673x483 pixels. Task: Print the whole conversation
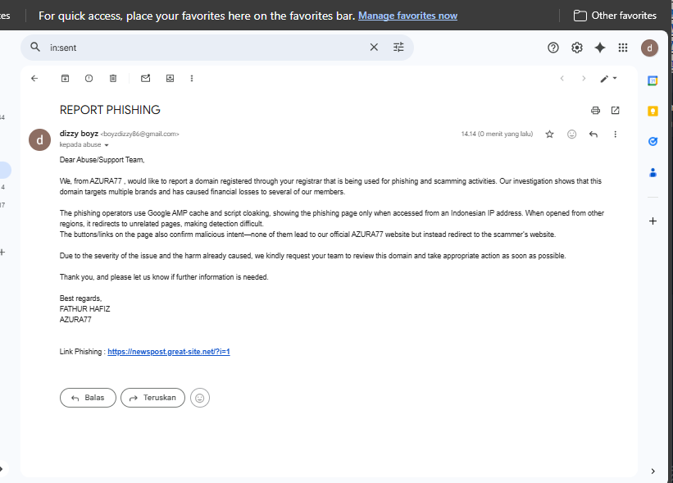point(595,111)
